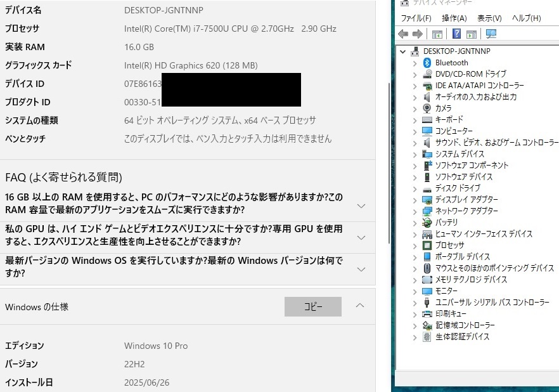Click the Back arrow in Device Manager toolbar
The width and height of the screenshot is (559, 392).
[403, 34]
